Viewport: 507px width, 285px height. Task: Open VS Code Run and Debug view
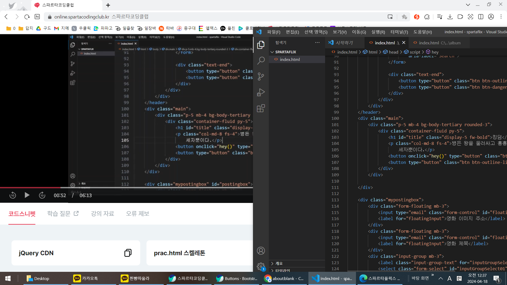tap(261, 92)
